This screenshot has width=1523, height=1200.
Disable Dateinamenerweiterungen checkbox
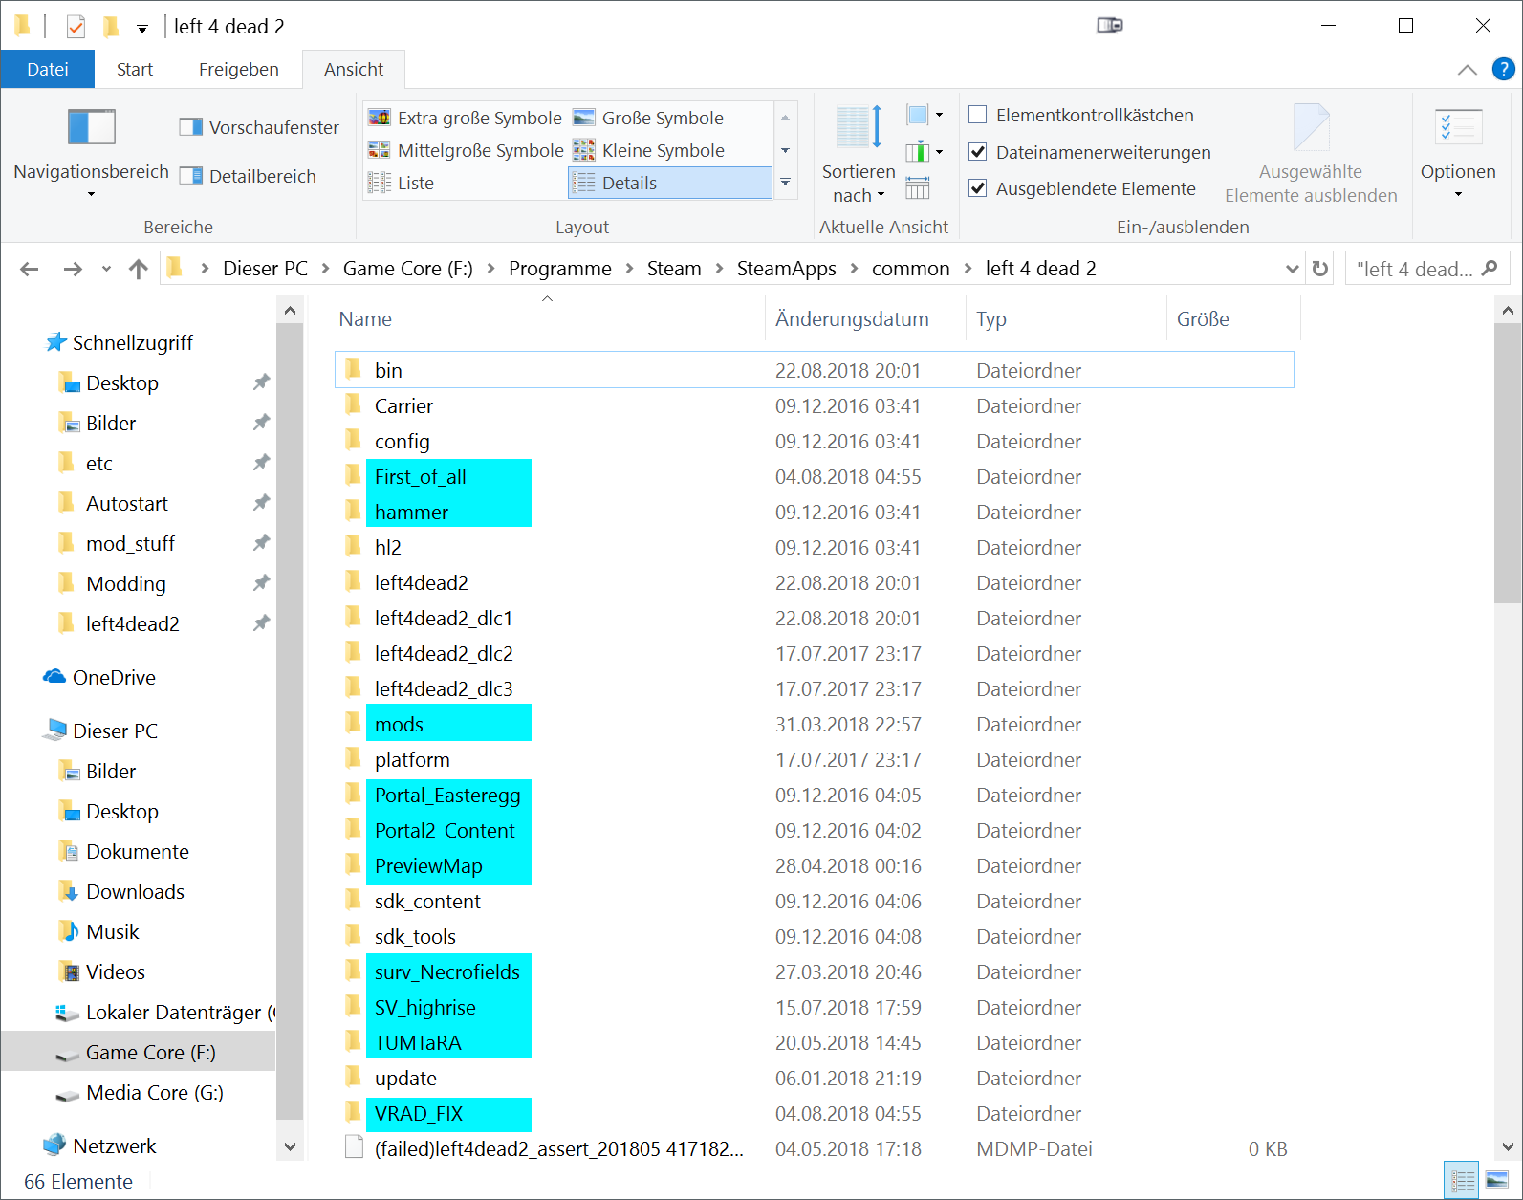[977, 152]
